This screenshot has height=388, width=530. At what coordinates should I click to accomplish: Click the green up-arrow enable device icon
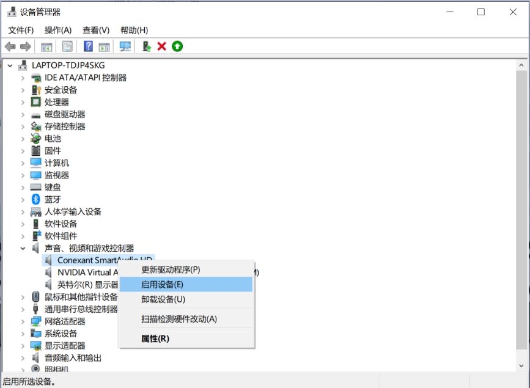tap(177, 46)
